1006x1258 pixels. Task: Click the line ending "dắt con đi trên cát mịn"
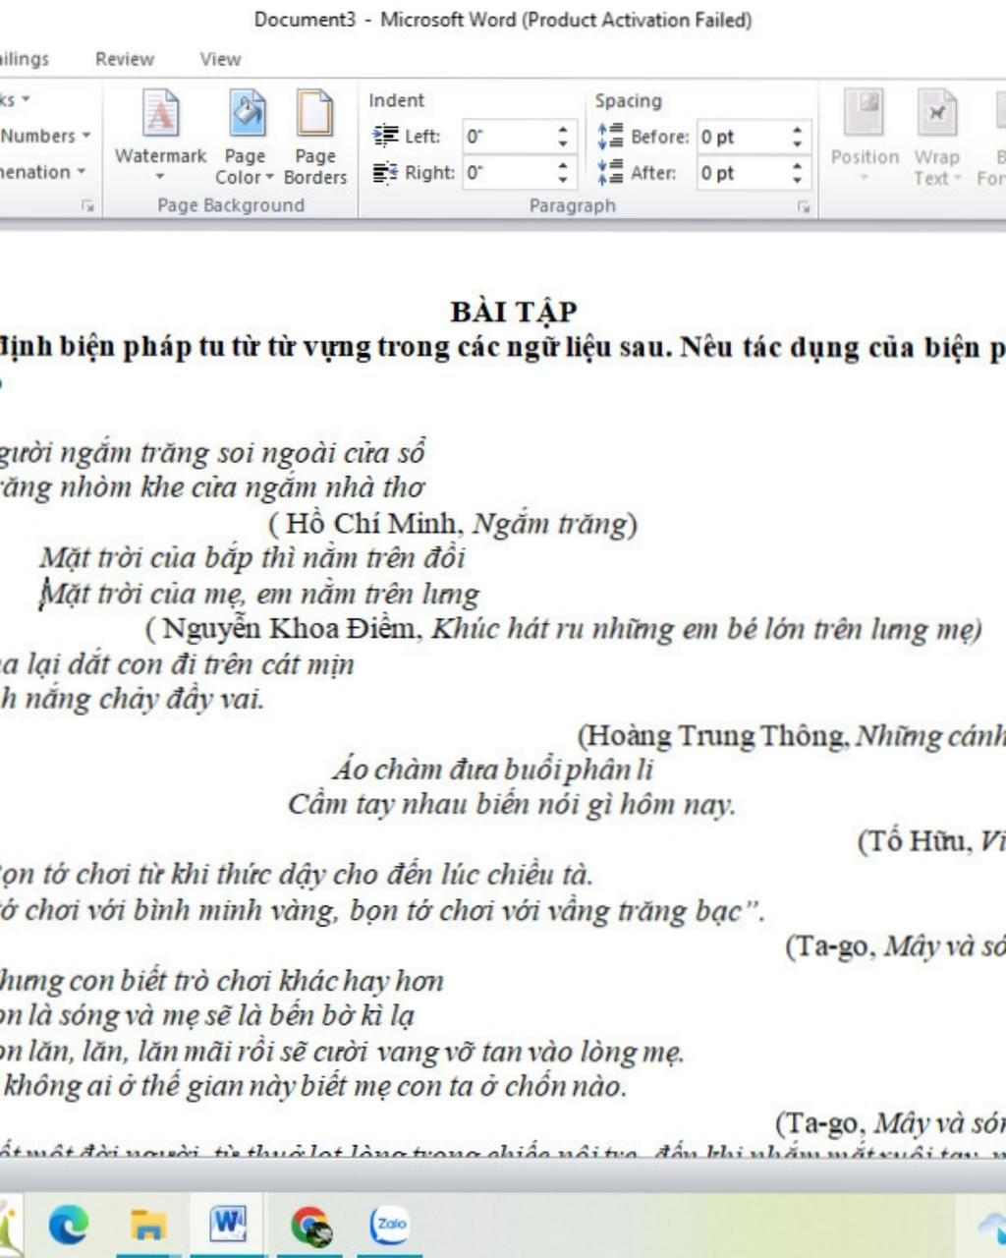tap(177, 664)
